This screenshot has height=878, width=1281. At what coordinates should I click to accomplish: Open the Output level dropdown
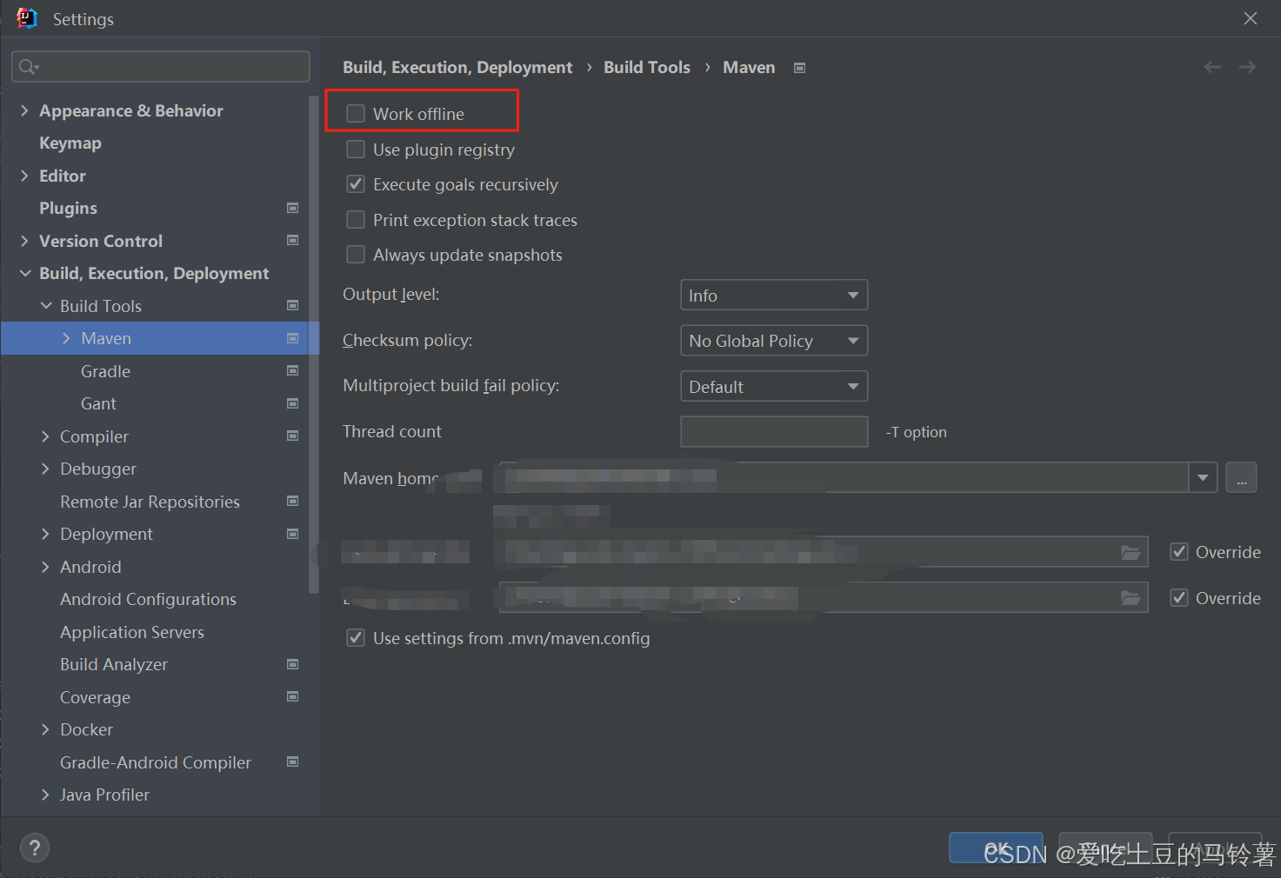click(x=774, y=296)
